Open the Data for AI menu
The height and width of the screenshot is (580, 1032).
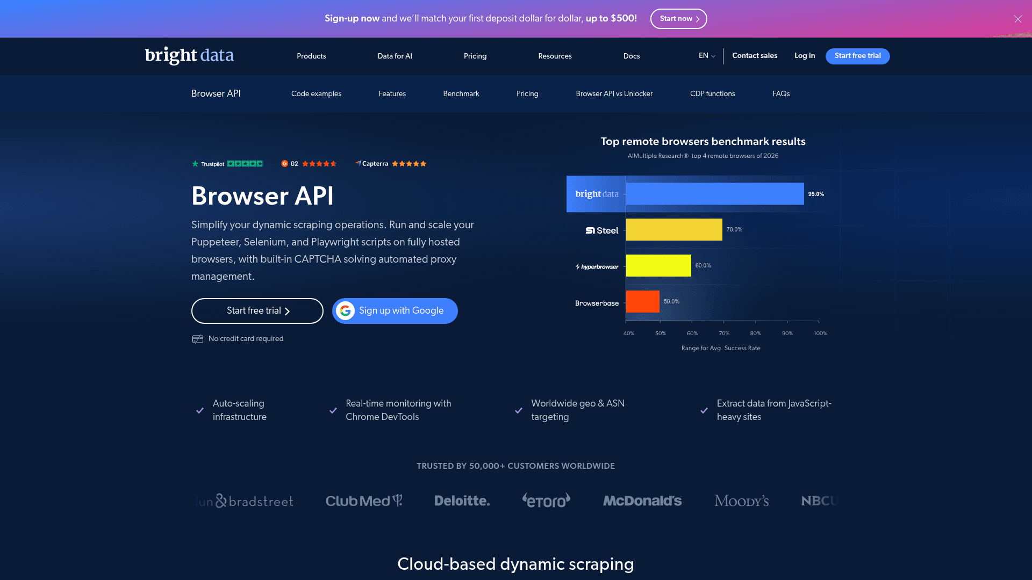(395, 56)
